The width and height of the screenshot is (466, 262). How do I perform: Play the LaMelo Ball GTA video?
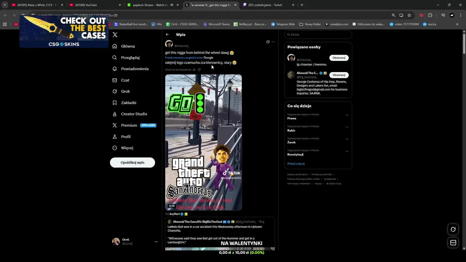(204, 142)
